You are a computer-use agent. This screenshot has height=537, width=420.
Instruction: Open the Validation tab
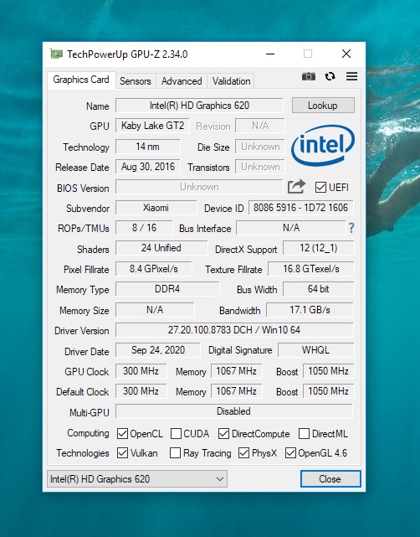click(x=231, y=81)
